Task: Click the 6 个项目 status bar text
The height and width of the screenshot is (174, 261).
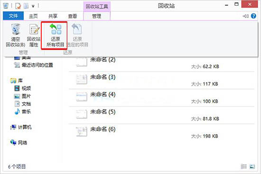Action: pos(17,166)
